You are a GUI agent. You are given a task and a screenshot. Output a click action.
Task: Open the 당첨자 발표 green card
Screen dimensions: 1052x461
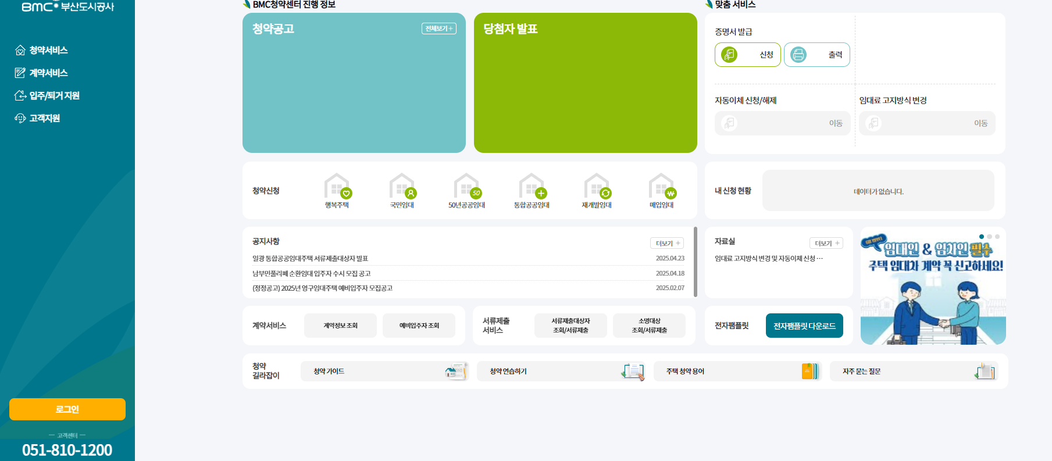click(x=586, y=83)
